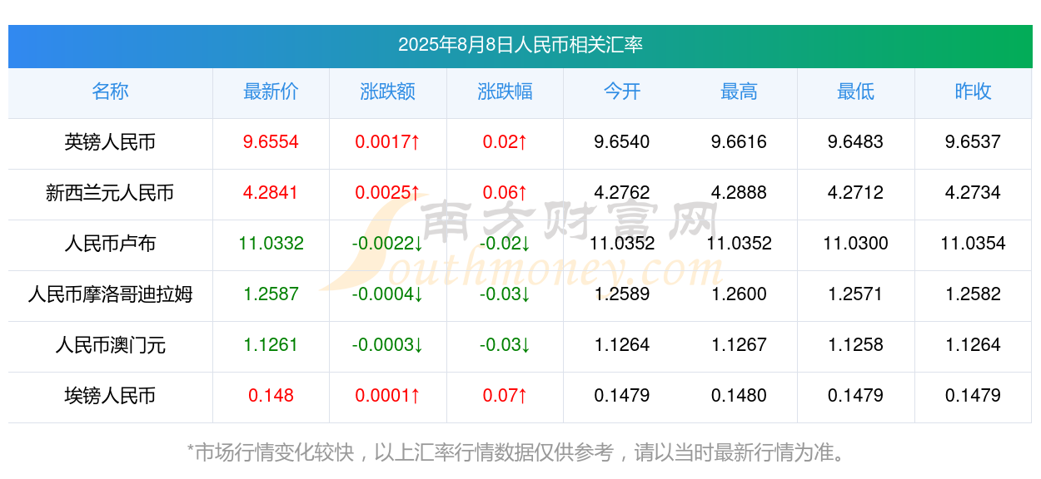This screenshot has height=479, width=1041.
Task: Select the 今开 column header
Action: (622, 91)
